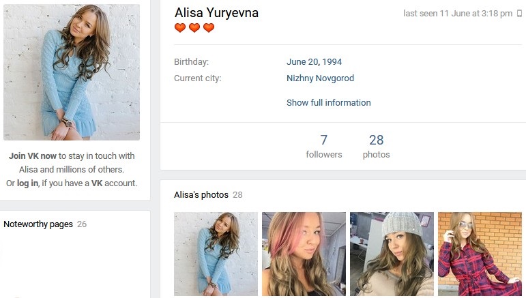Expand Show full information
Image resolution: width=526 pixels, height=298 pixels.
(x=328, y=103)
